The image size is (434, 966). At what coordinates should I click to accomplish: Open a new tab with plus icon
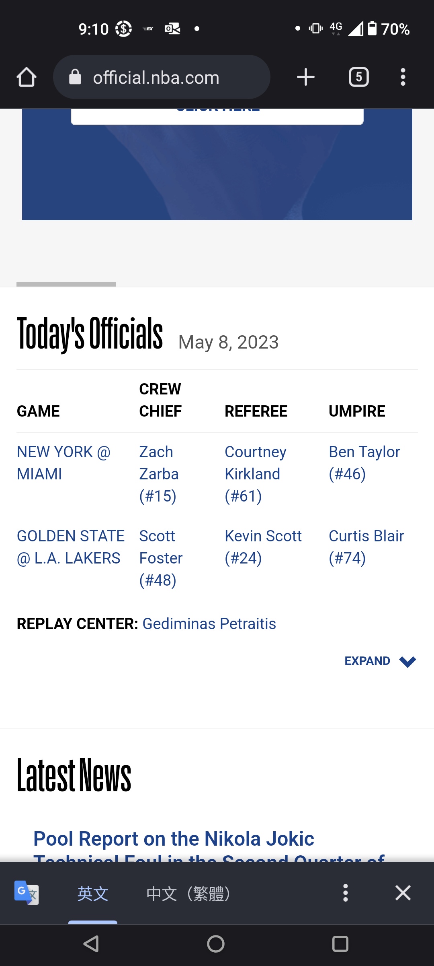pos(305,77)
